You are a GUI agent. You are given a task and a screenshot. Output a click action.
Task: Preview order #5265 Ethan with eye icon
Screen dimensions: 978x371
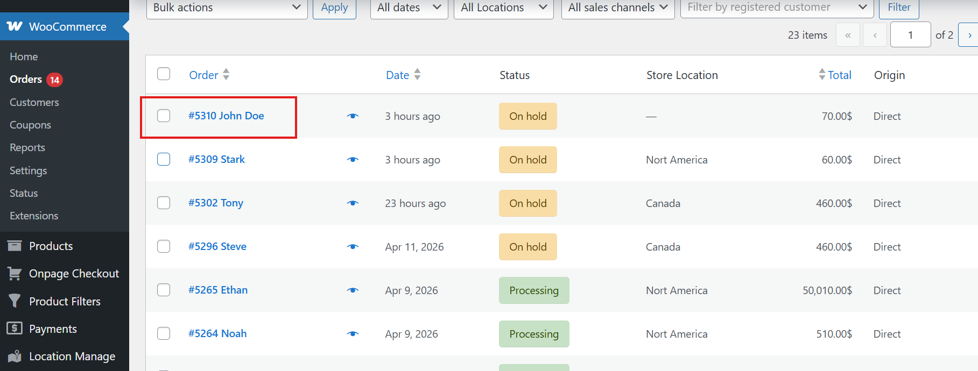coord(353,290)
